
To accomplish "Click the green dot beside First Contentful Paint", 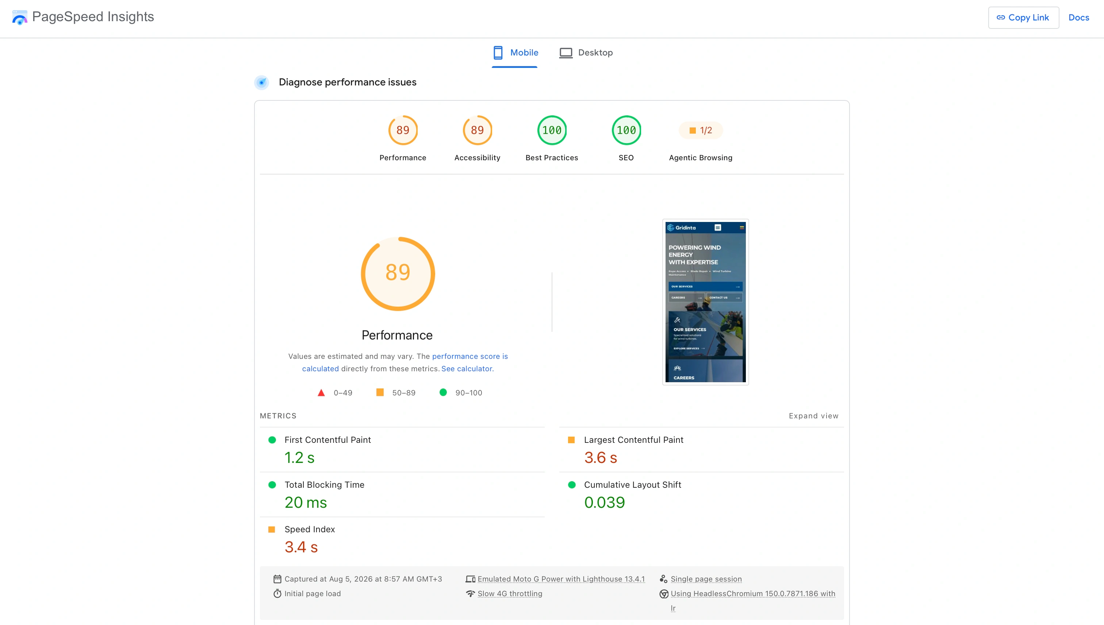I will tap(272, 440).
